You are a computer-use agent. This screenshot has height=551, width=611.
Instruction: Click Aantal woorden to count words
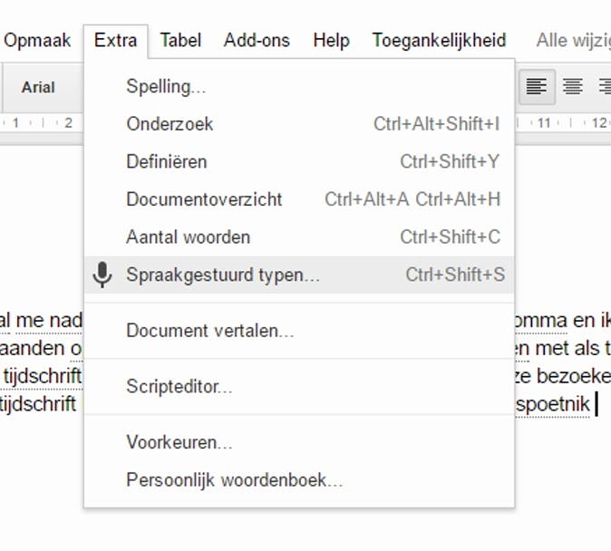[x=189, y=237]
